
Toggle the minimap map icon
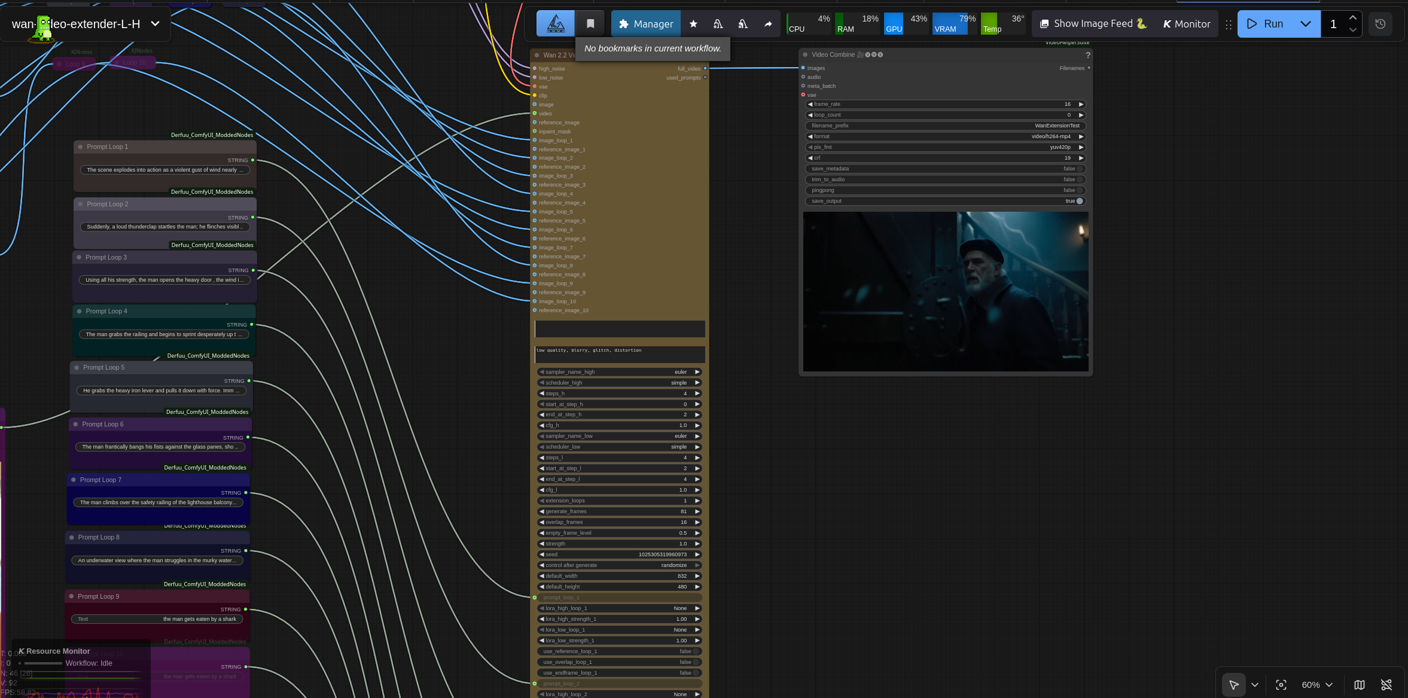(x=1360, y=685)
